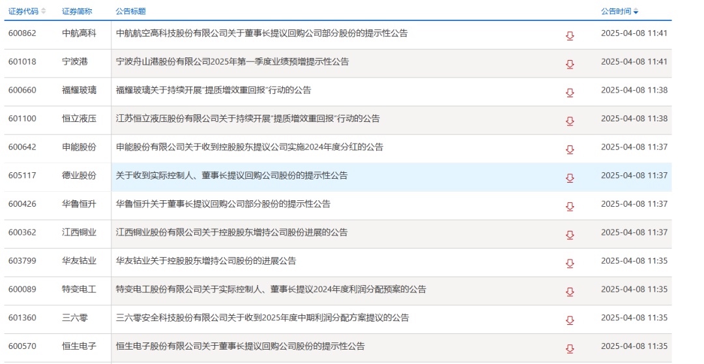Click stock name 申能股份
Viewport: 704px width, 364px height.
point(79,147)
